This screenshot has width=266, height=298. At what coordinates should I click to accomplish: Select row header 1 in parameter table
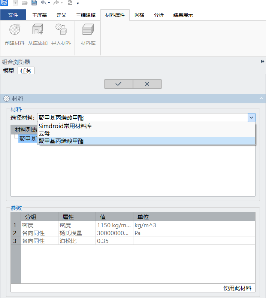16,225
